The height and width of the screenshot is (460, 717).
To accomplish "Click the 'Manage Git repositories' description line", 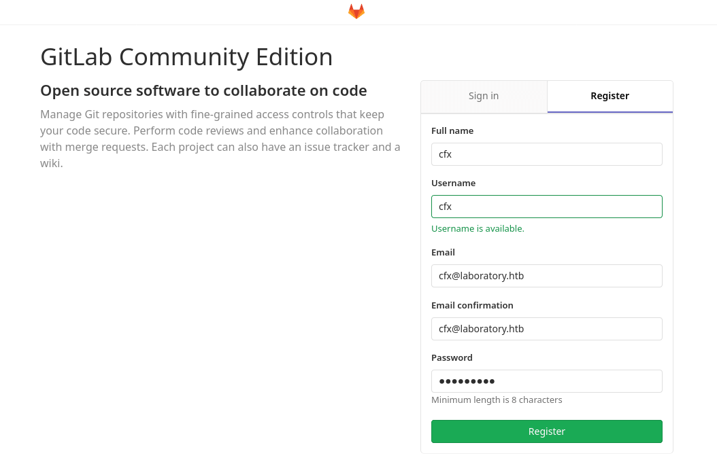I will (212, 114).
